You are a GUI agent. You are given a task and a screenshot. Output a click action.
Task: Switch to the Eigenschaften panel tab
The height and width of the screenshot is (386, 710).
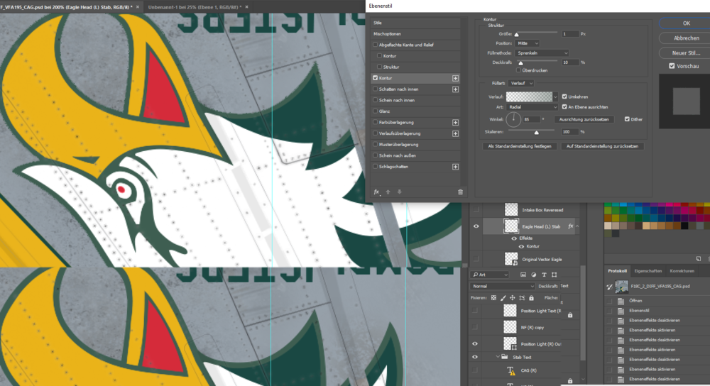648,271
